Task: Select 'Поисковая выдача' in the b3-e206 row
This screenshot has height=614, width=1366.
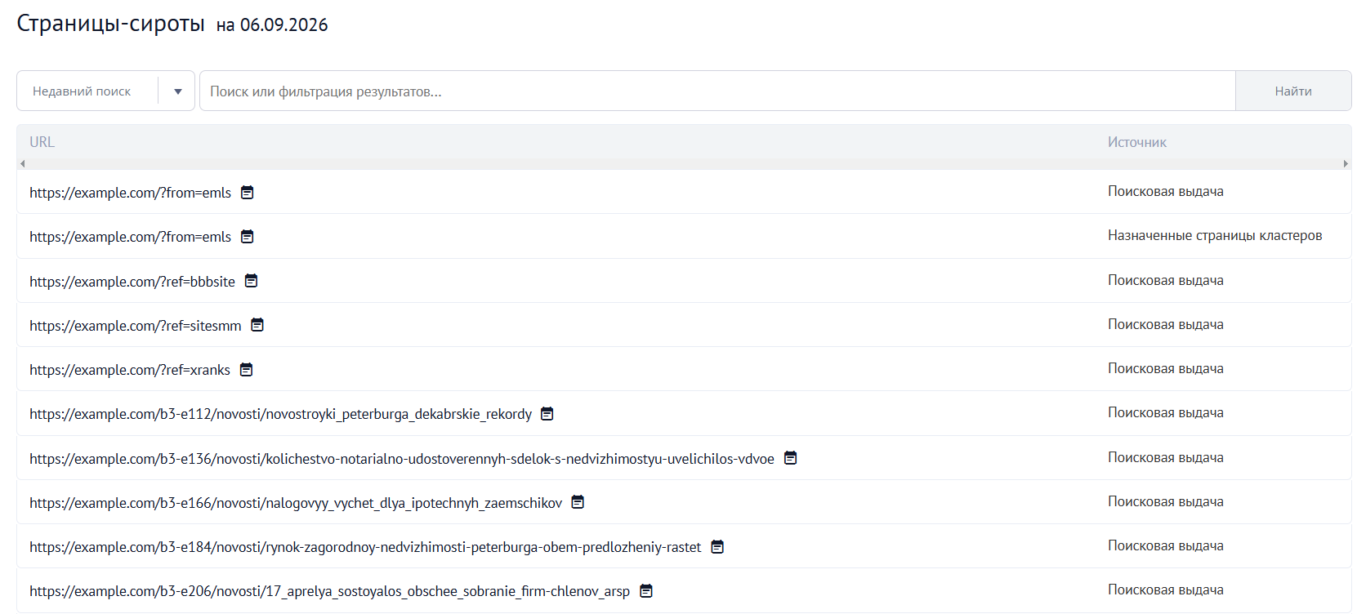Action: pos(1166,590)
